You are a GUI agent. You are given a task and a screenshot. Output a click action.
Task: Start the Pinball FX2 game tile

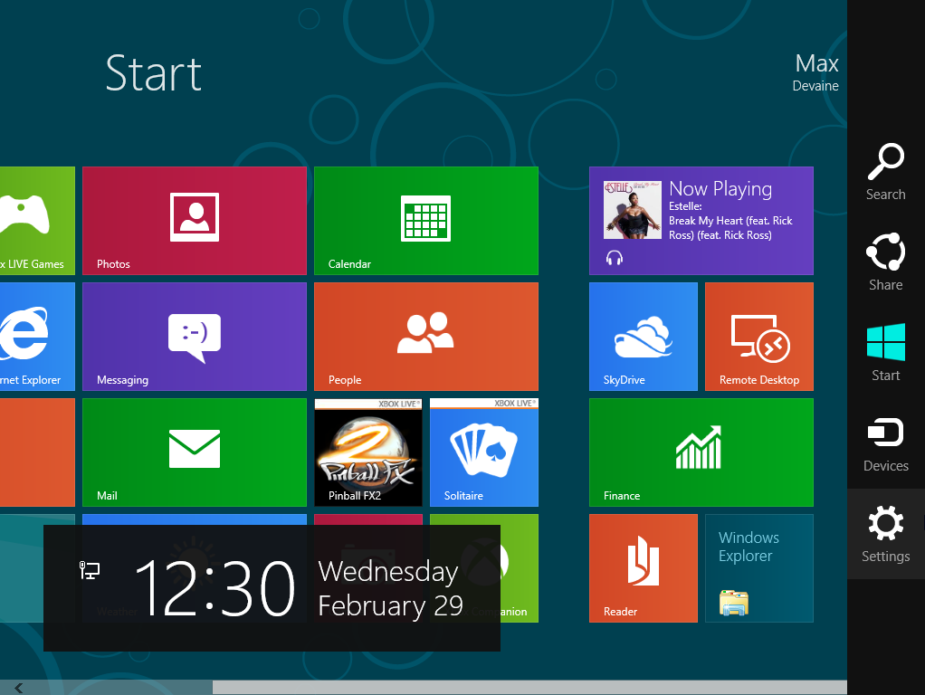click(x=368, y=452)
